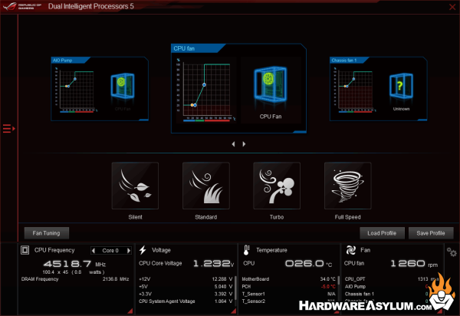Click the +12V voltage row

point(186,279)
